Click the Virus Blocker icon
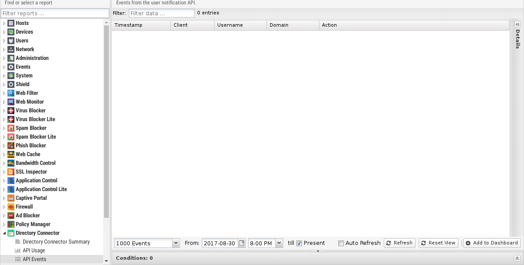This screenshot has width=524, height=265. click(10, 111)
